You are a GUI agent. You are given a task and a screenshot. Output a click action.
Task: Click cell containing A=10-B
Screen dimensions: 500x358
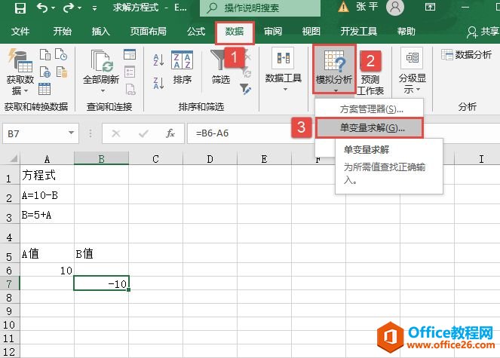[47, 194]
